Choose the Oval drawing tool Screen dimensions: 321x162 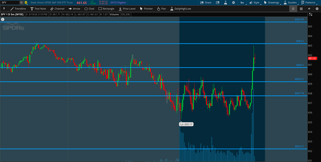(x=89, y=9)
